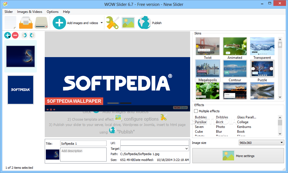The width and height of the screenshot is (288, 173).
Task: Rotate image counterclockwise icon
Action: click(24, 35)
